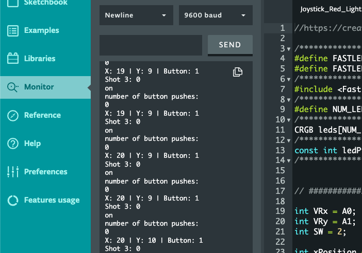Open the Newline line-ending dropdown

tap(136, 15)
